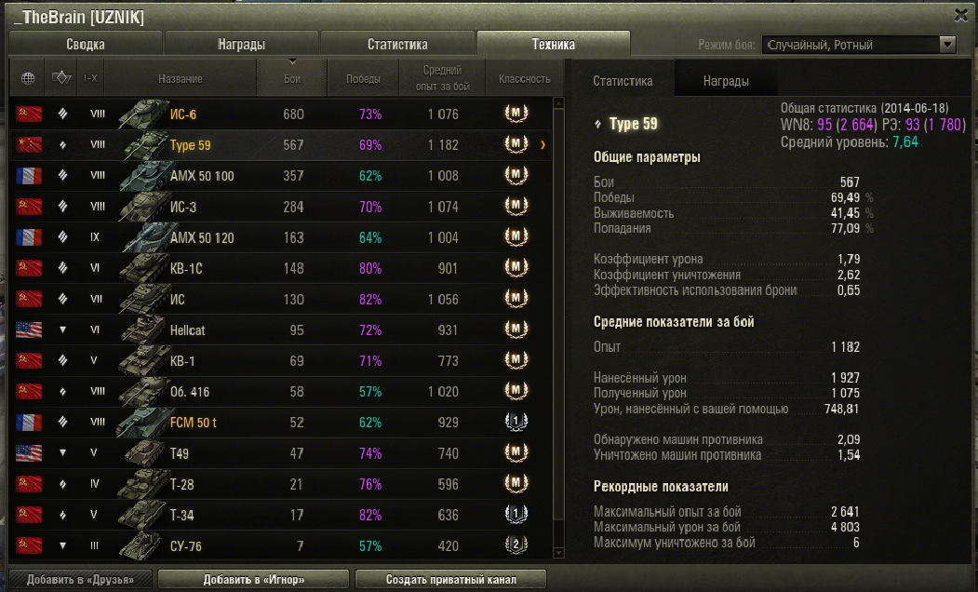Image resolution: width=978 pixels, height=592 pixels.
Task: Open Награды tab in the right panel
Action: 726,81
